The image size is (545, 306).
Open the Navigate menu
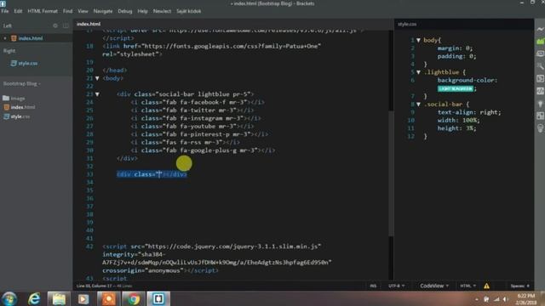coord(103,11)
